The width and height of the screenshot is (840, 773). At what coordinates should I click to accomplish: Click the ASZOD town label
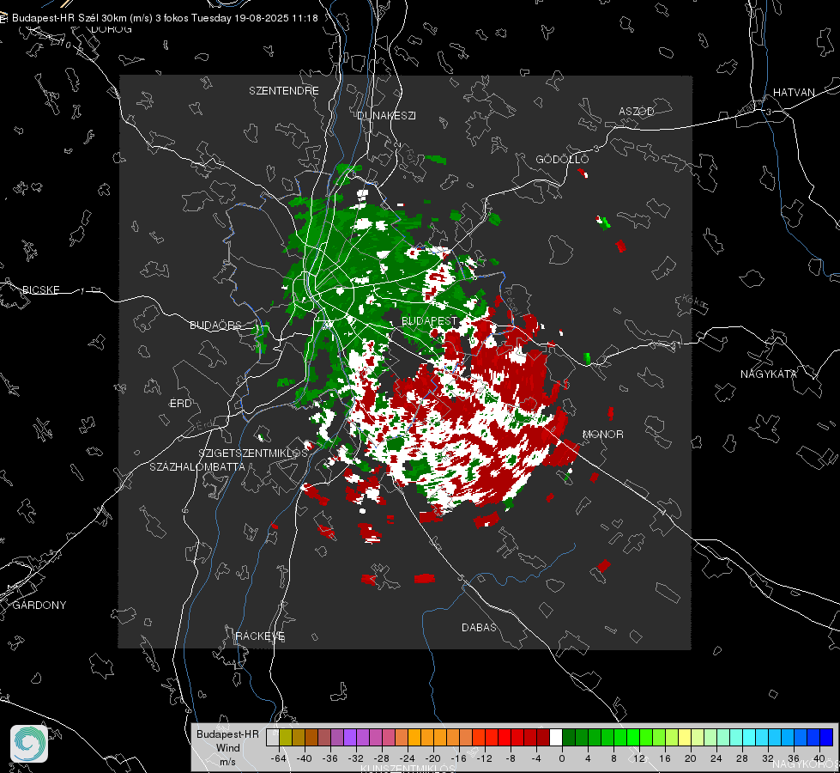coord(637,111)
